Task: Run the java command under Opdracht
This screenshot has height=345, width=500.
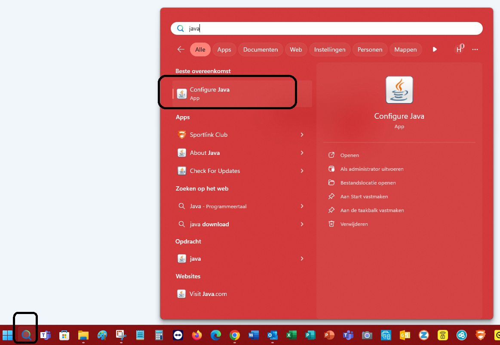Action: [242, 259]
